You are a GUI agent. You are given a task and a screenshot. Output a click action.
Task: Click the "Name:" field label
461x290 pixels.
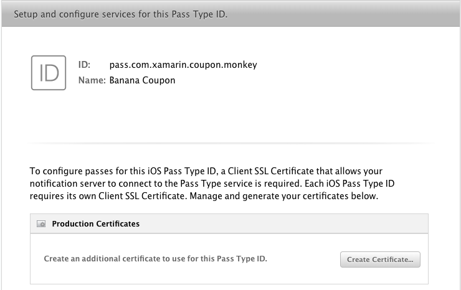pyautogui.click(x=92, y=80)
